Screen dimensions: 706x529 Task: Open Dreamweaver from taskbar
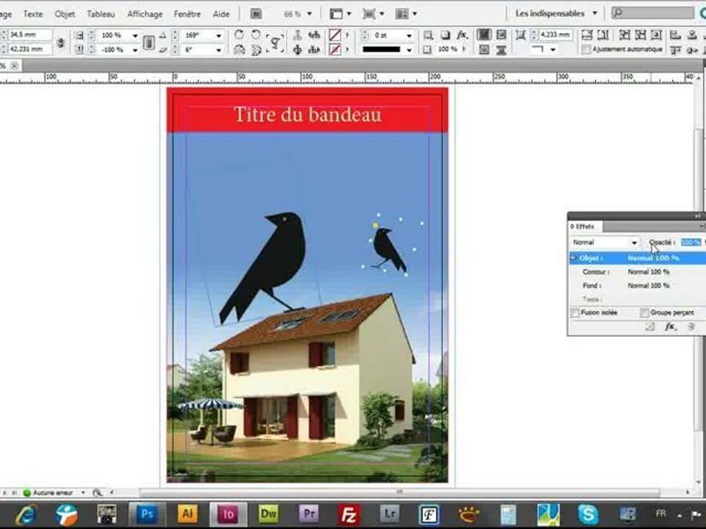tap(268, 514)
